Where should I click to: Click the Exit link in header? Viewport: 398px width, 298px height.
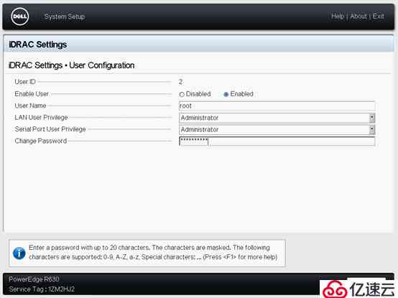tap(378, 17)
